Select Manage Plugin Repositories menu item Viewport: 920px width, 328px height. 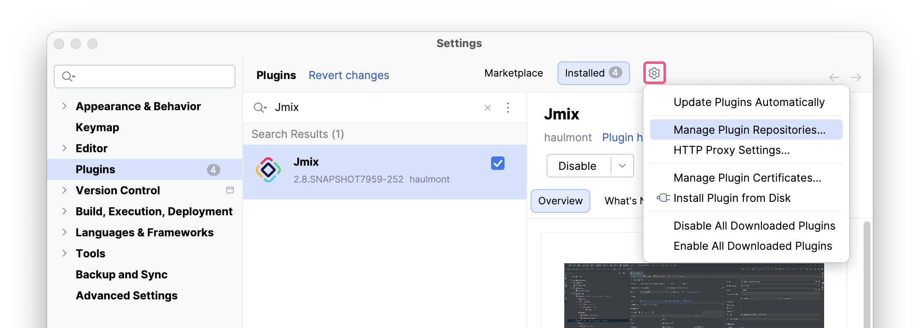(x=749, y=130)
